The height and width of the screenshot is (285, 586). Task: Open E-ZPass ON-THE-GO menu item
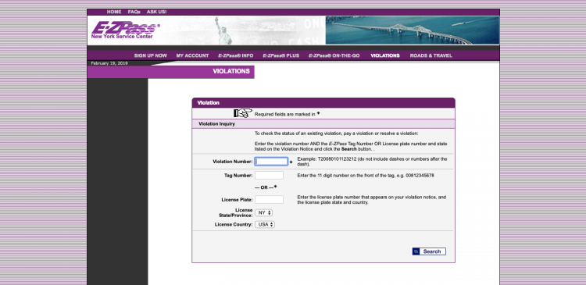point(334,55)
